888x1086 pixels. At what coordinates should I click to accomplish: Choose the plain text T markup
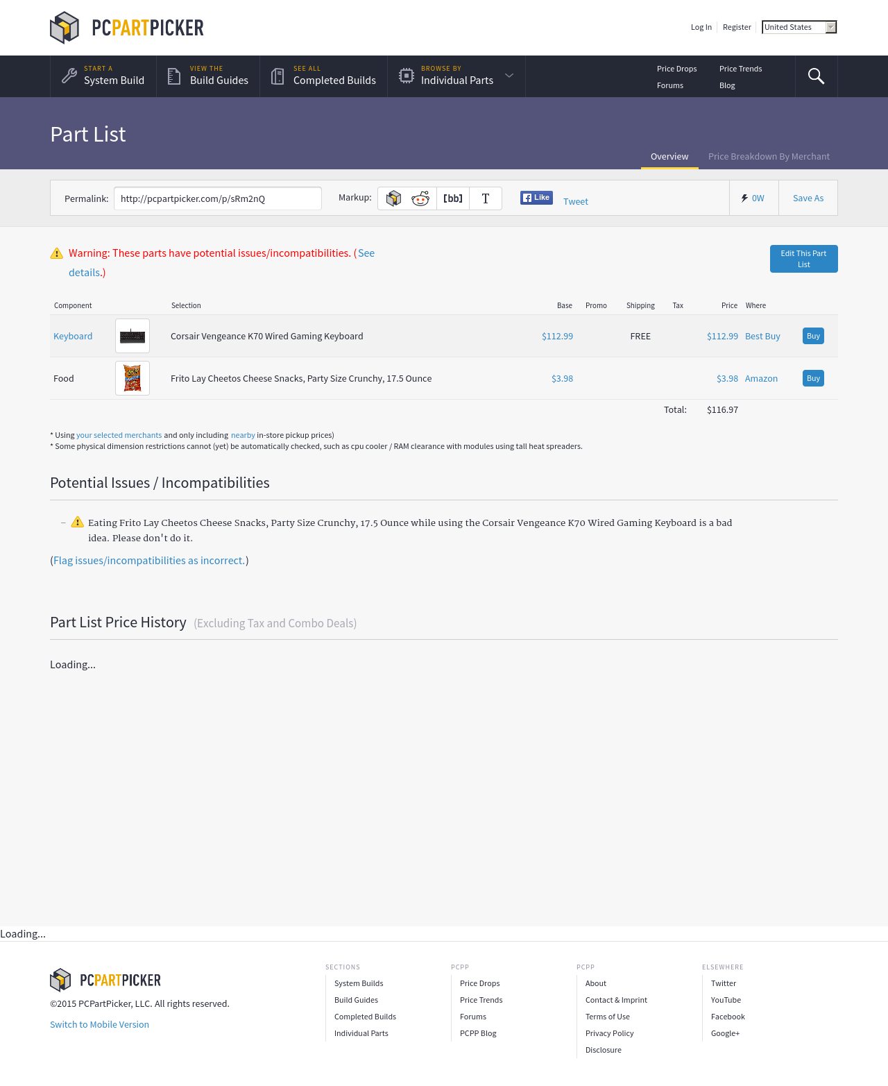(486, 198)
